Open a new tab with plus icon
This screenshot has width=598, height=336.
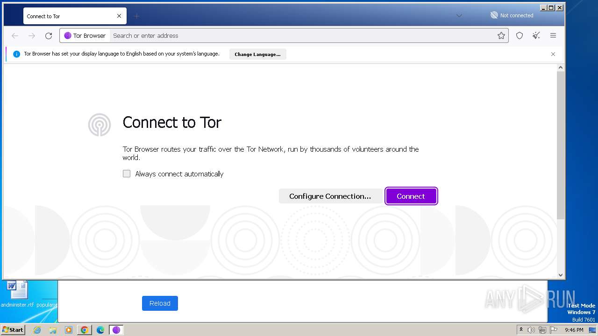click(x=136, y=16)
